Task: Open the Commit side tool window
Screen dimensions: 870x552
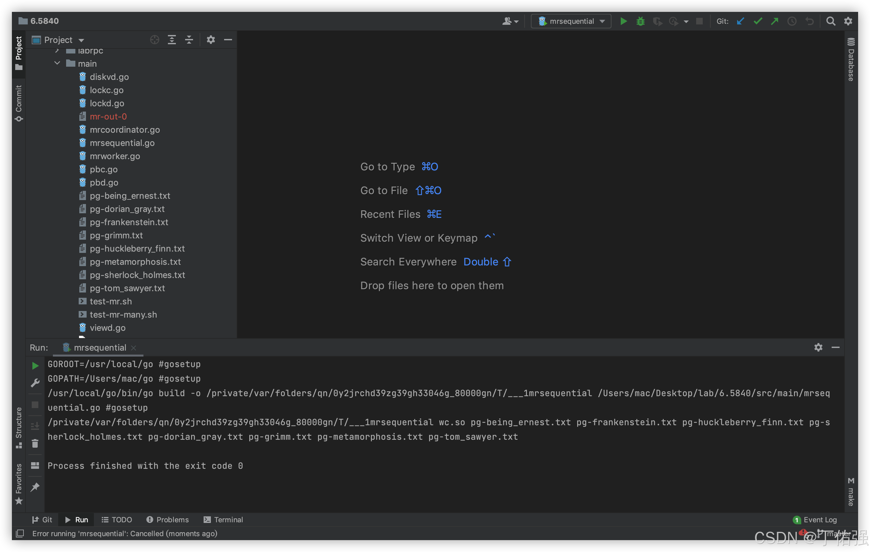Action: [19, 103]
